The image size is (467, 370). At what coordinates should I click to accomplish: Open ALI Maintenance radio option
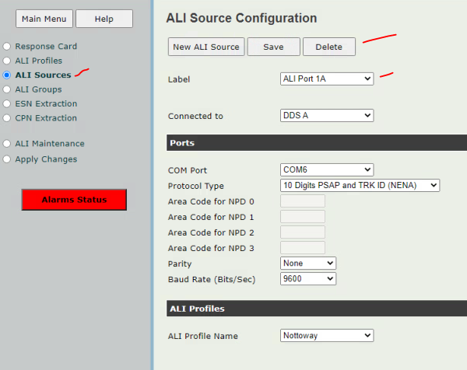point(6,144)
